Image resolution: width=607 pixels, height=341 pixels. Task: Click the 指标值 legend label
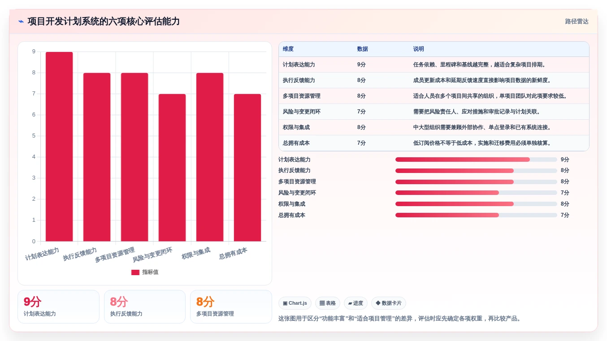point(150,272)
